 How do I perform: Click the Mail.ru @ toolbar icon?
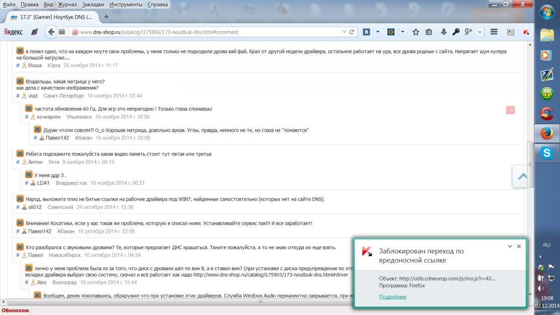pos(390,32)
